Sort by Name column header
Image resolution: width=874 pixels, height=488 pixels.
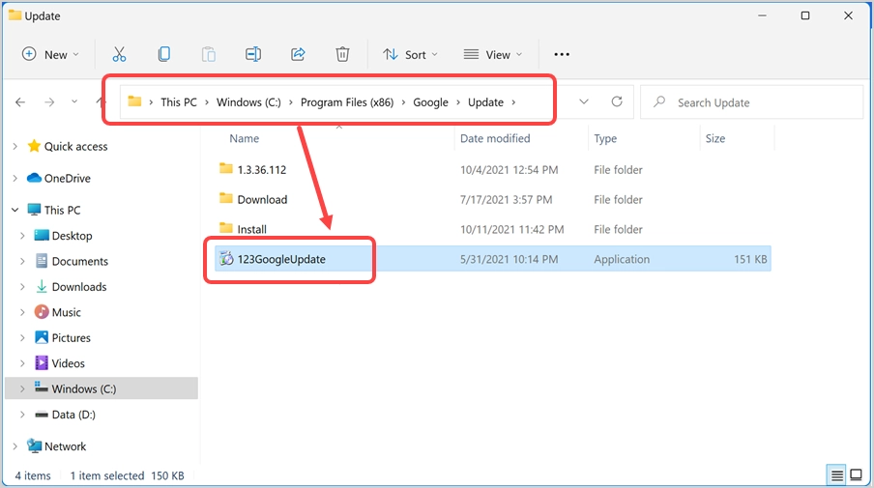pos(245,138)
